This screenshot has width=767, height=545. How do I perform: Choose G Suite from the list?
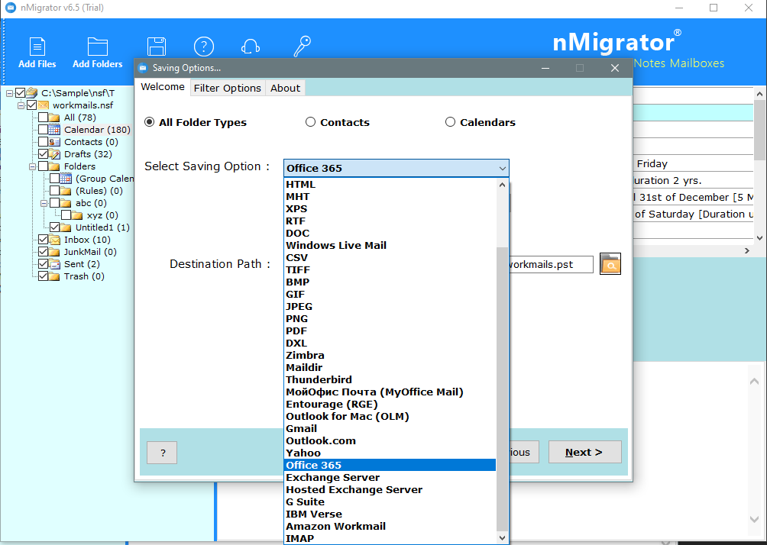pos(390,502)
